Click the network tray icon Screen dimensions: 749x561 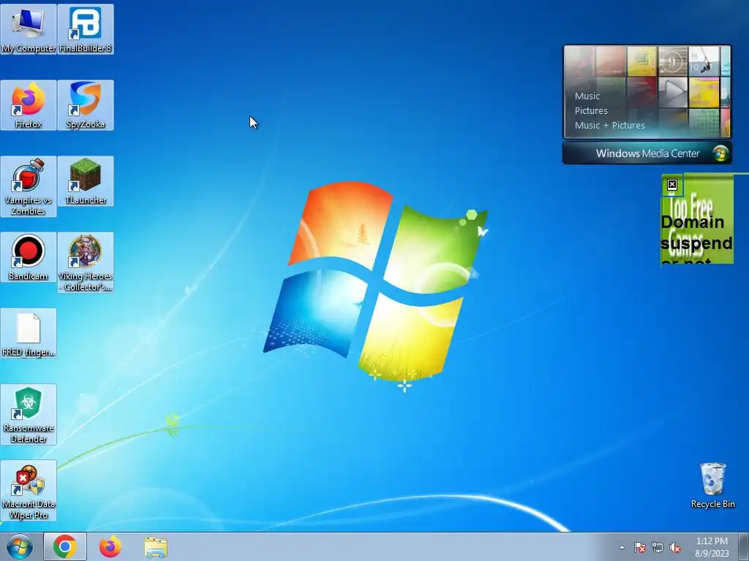[x=658, y=547]
